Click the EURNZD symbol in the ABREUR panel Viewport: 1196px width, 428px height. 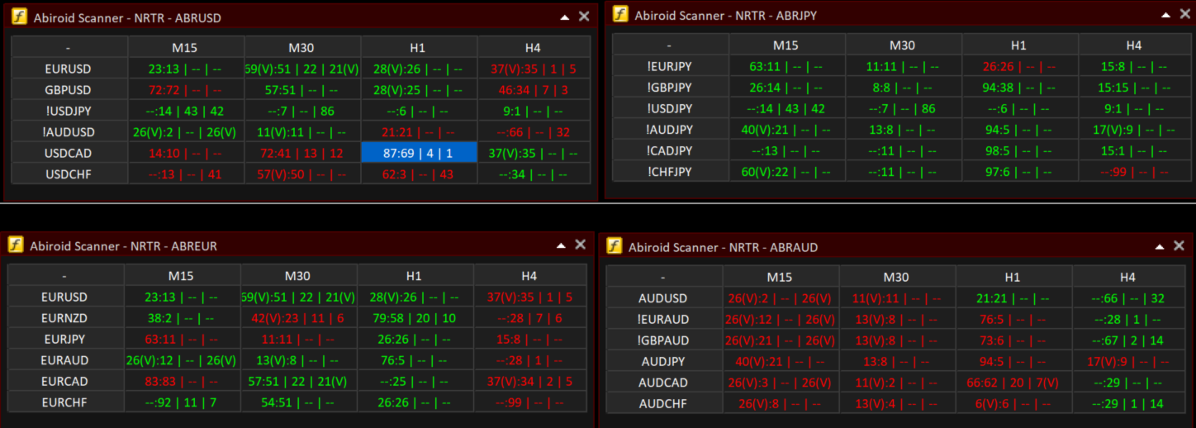click(66, 318)
